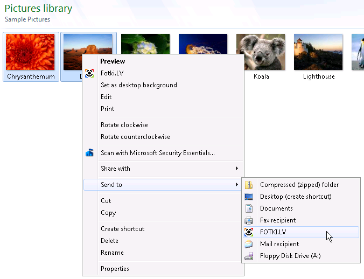Select Rotate counterclockwise option
Viewport: 364px width, 279px height.
[135, 137]
